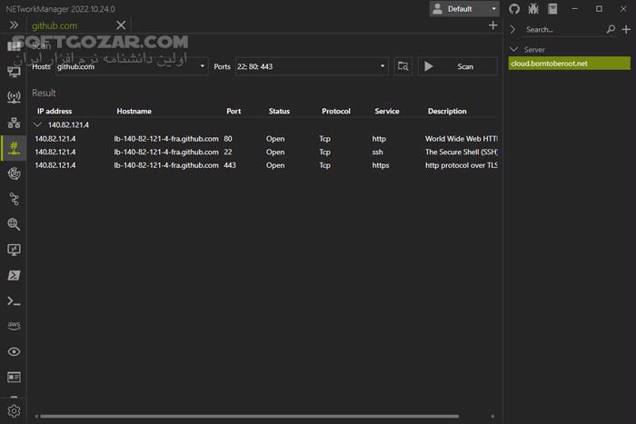Open the port profiles folder icon
The height and width of the screenshot is (424, 636).
(x=402, y=66)
